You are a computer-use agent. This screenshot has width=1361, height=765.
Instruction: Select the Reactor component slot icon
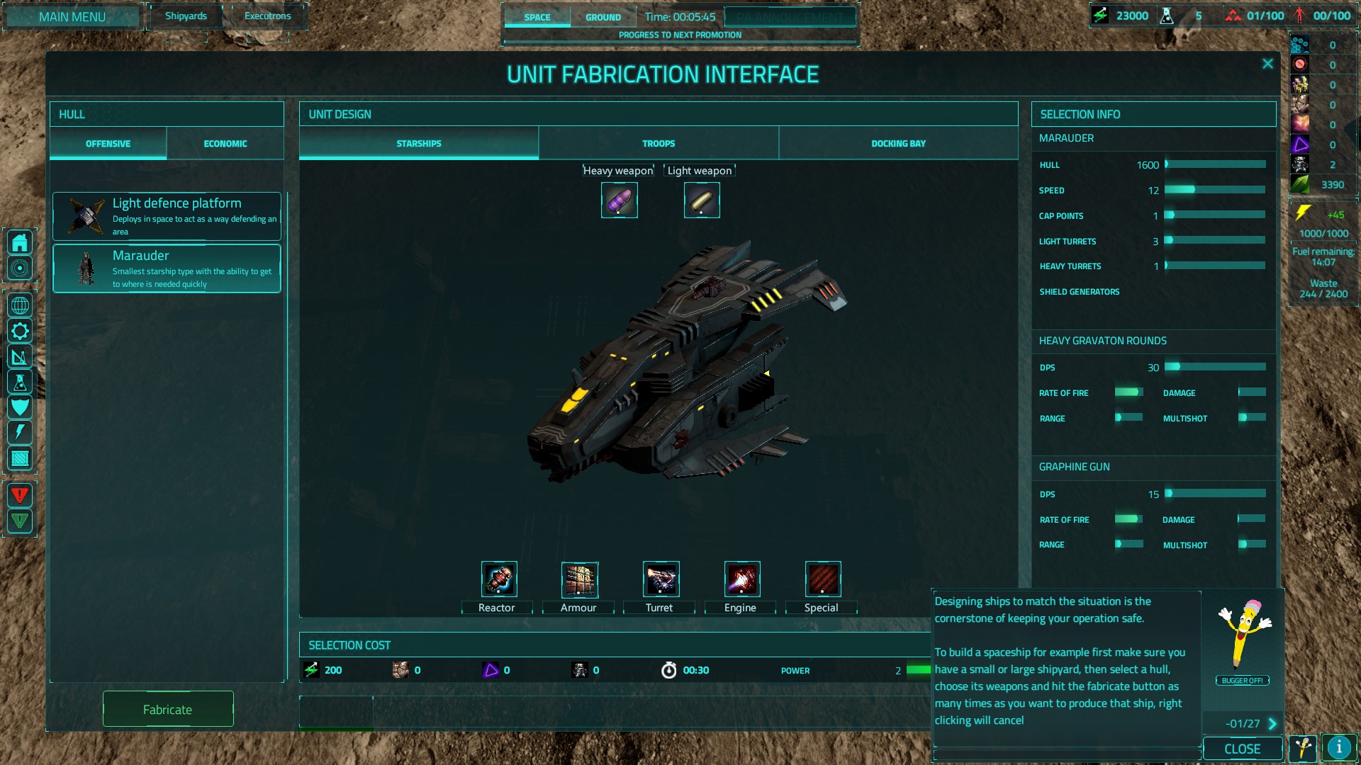point(499,579)
